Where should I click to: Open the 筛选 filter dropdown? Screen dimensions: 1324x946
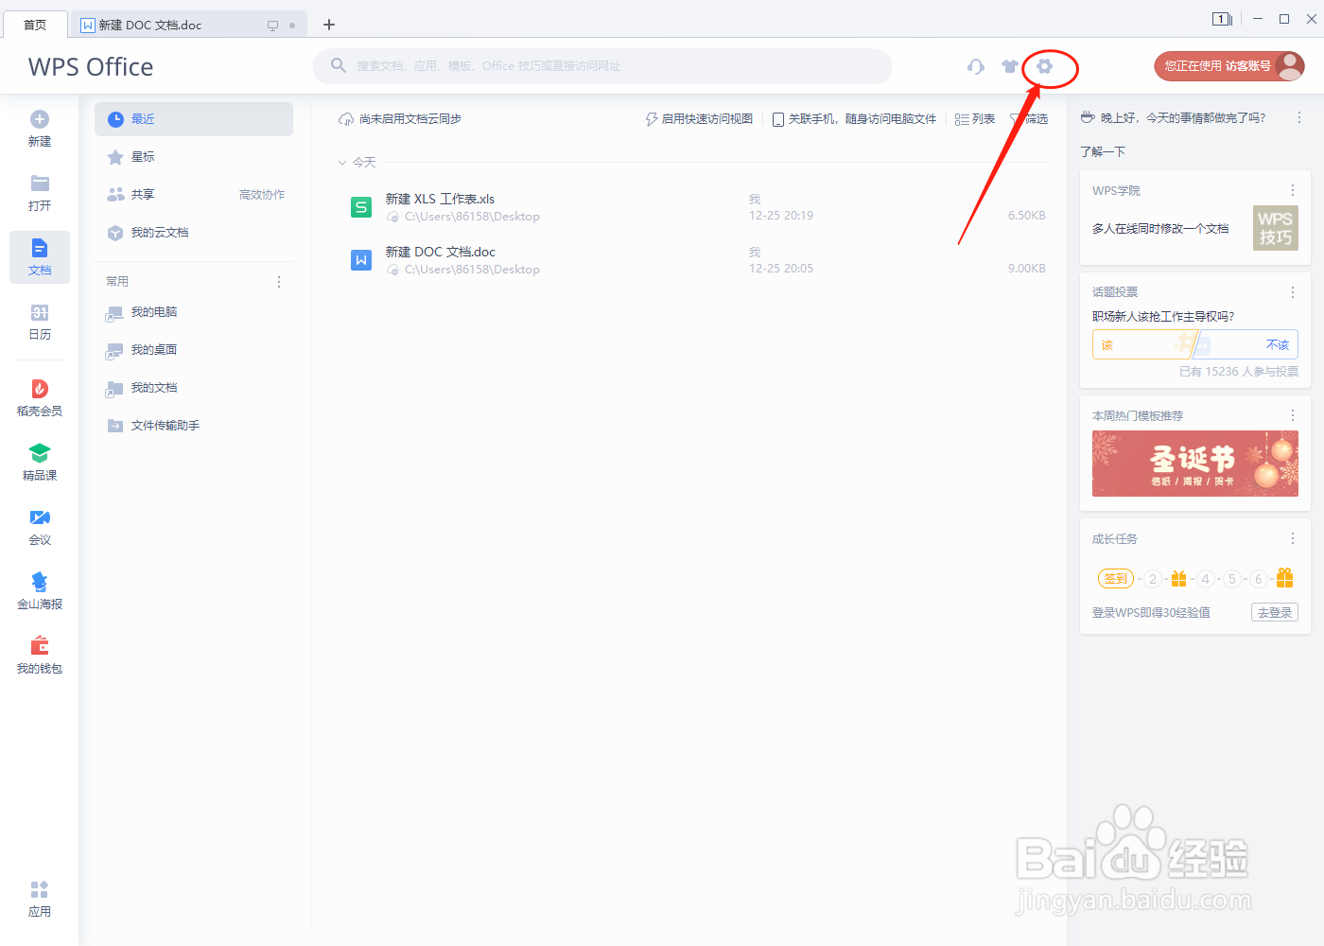coord(1029,119)
